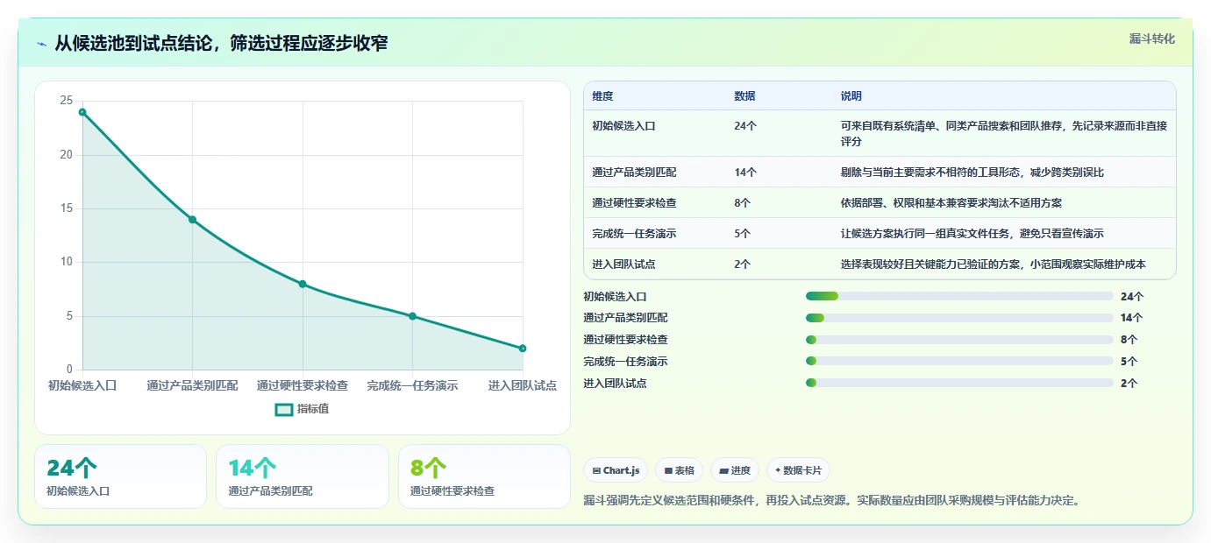Viewport: 1211px width, 543px height.
Task: Click the description starting 选择表现较好
Action: tap(994, 264)
